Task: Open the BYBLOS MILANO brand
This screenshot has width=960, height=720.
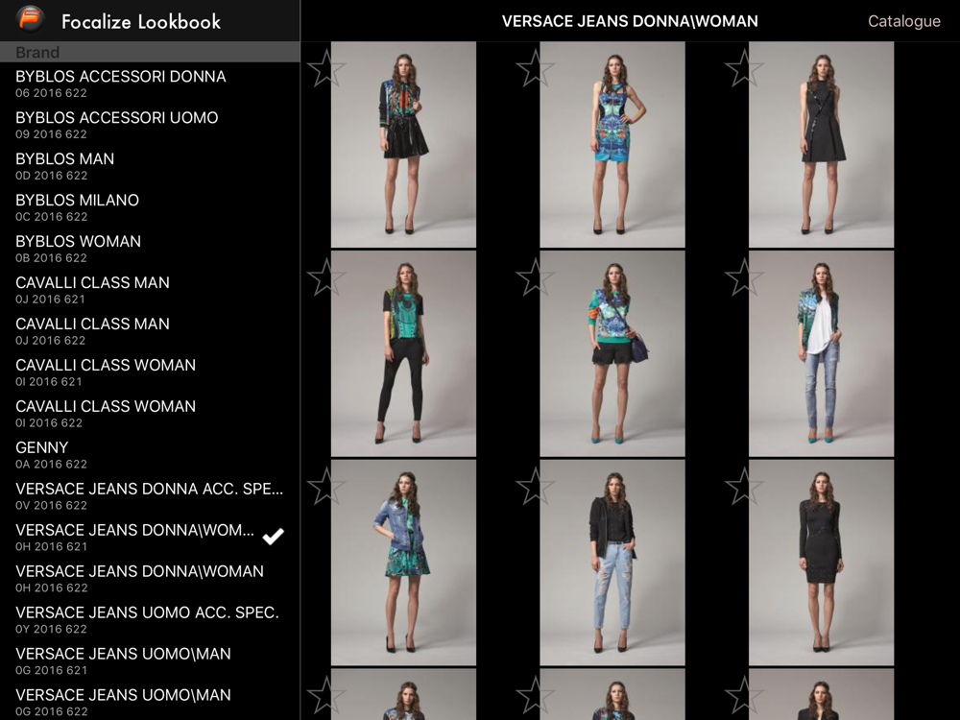Action: click(x=150, y=207)
